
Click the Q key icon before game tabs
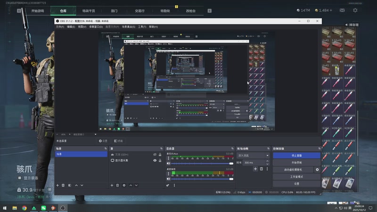[19, 10]
